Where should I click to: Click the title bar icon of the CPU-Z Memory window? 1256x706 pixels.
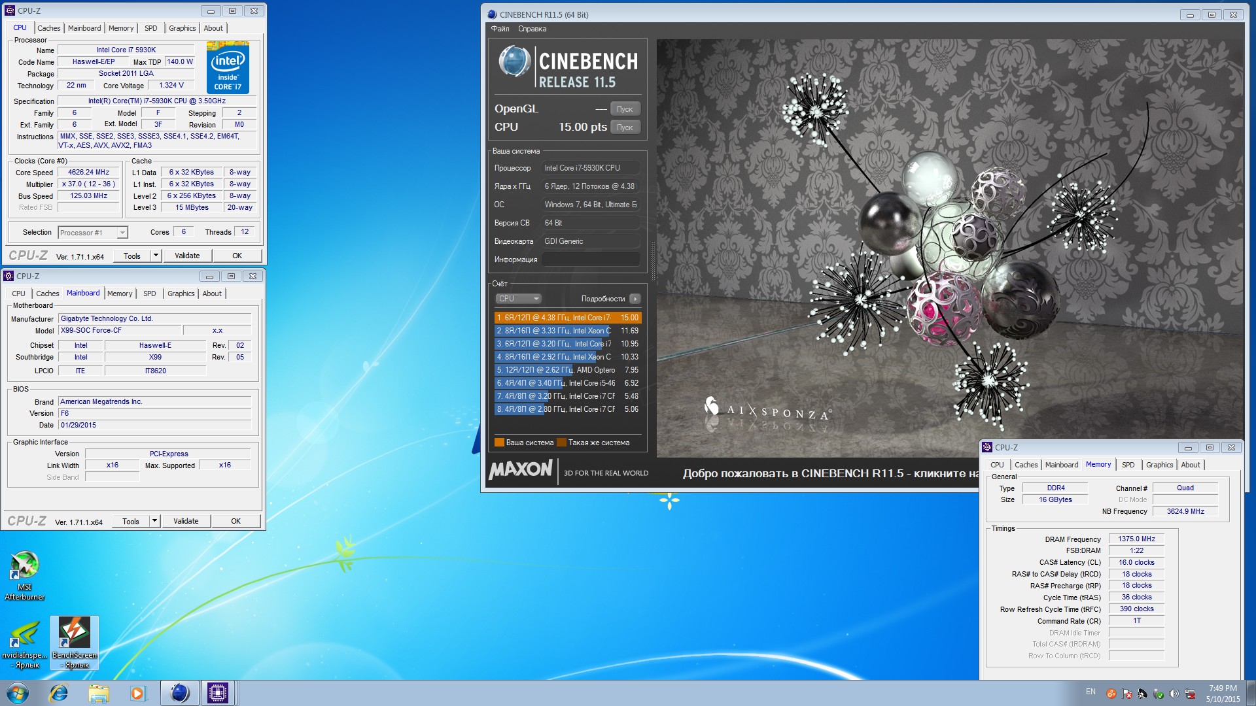[x=987, y=447]
